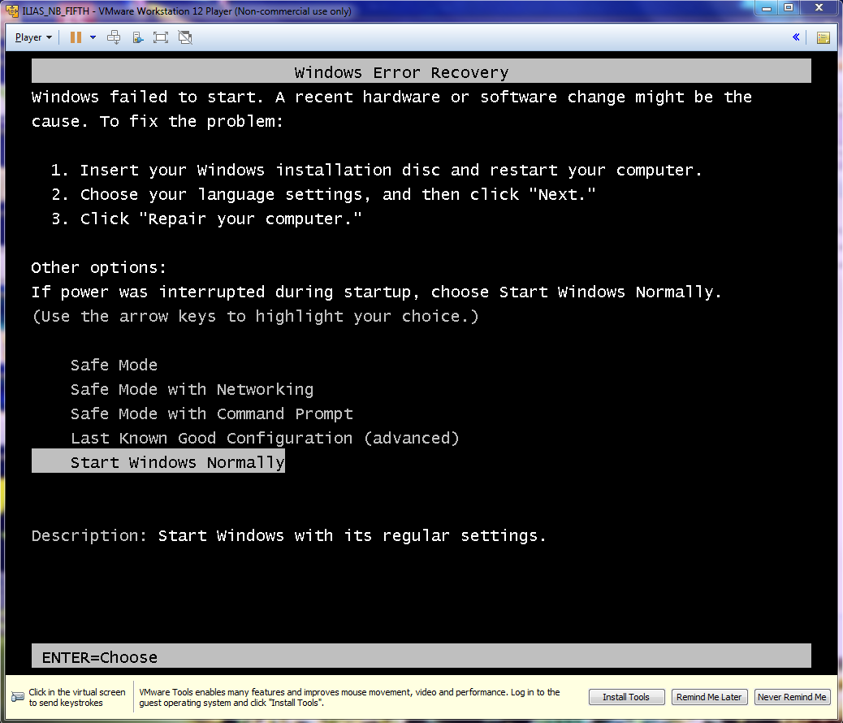The height and width of the screenshot is (723, 843).
Task: Maximize the VMware Player window
Action: coord(789,8)
